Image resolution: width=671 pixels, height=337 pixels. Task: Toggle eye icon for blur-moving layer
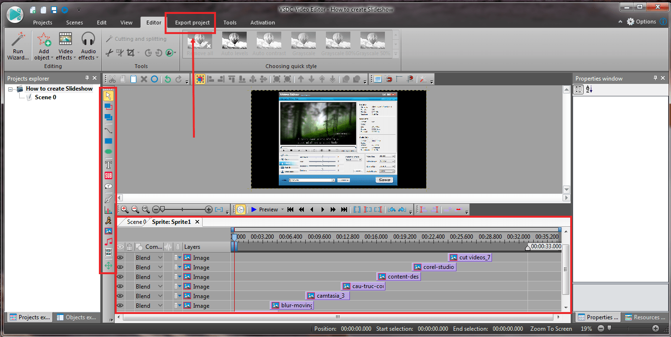tap(120, 306)
